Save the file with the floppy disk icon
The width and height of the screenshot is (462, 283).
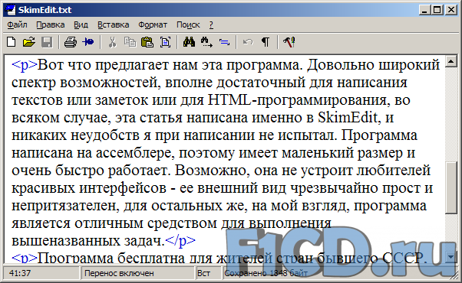coord(47,42)
